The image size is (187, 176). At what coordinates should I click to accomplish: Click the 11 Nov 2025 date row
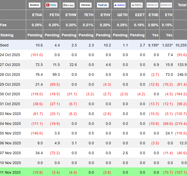pos(10,173)
